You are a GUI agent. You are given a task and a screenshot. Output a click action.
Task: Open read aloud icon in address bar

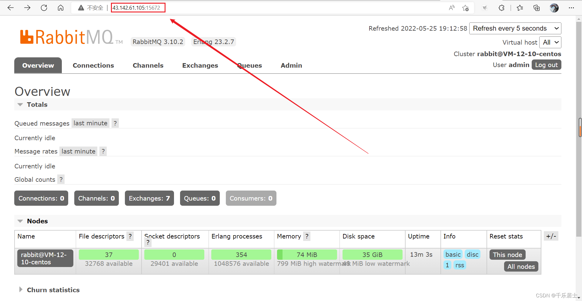pyautogui.click(x=452, y=8)
